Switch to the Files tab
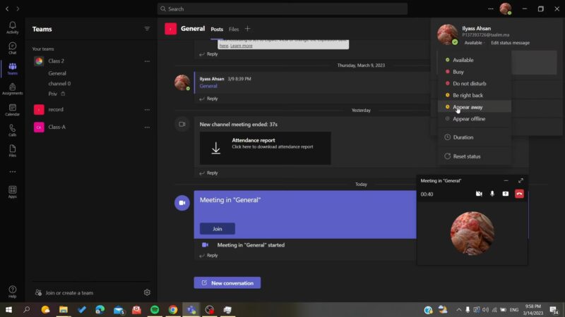 234,30
